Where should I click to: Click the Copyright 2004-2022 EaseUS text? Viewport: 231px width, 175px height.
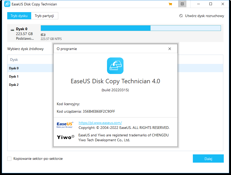pos(124,128)
